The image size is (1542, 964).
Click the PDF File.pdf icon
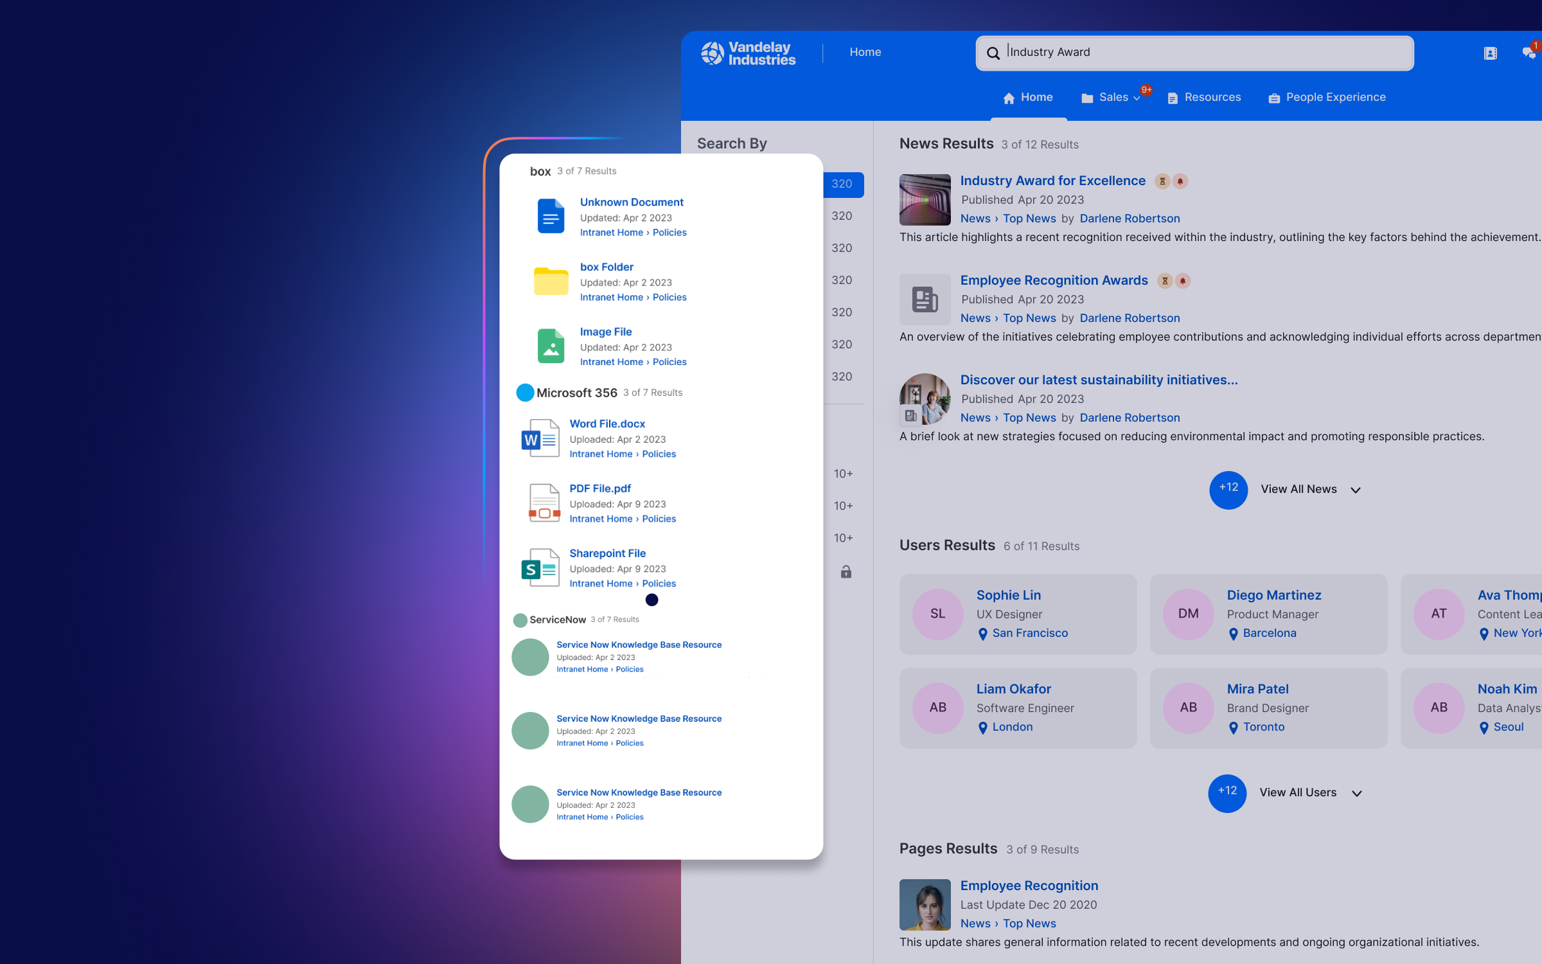click(544, 503)
